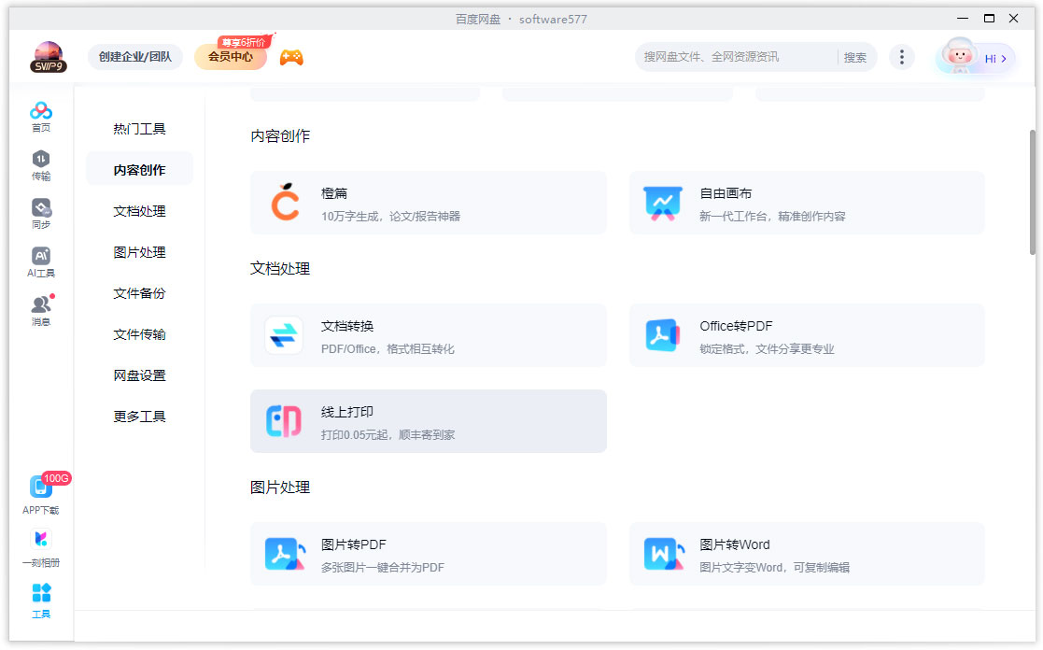Click the 图片转PDF icon
This screenshot has height=650, width=1043.
point(285,554)
